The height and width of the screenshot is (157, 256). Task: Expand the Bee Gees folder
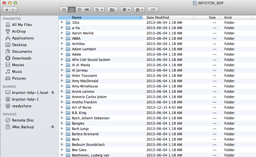tap(62, 150)
